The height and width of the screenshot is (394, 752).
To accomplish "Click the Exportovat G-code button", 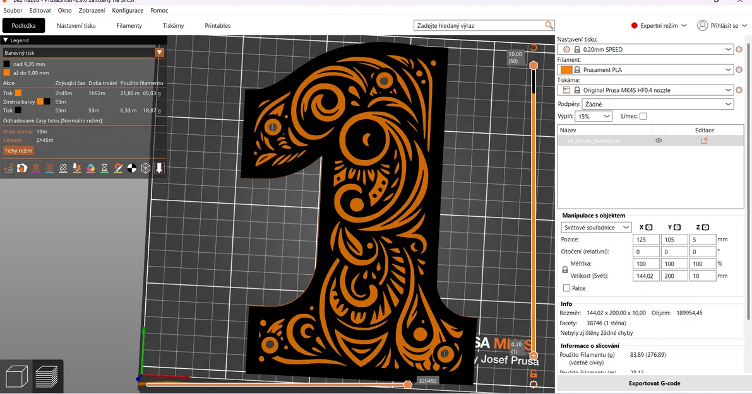I will [x=655, y=383].
